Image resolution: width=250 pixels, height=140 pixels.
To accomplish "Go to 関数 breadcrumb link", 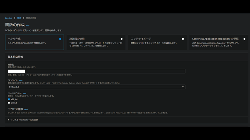I will coord(19,18).
